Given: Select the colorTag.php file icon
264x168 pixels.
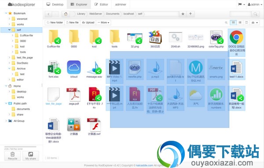Looking at the screenshot, I should 216,37.
